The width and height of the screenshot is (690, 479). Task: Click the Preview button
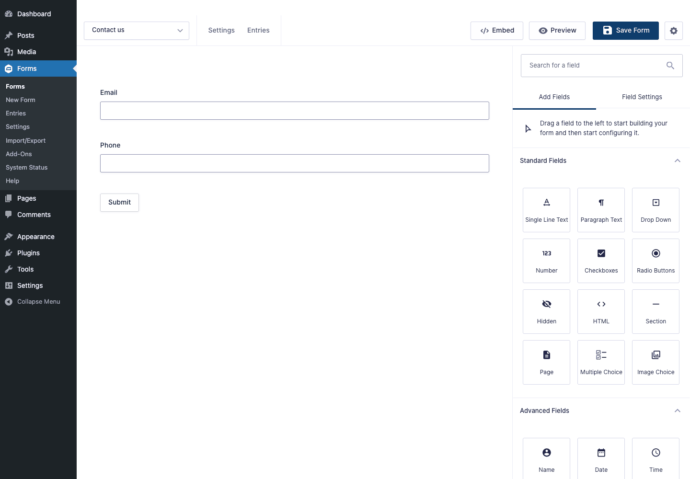[x=557, y=31]
